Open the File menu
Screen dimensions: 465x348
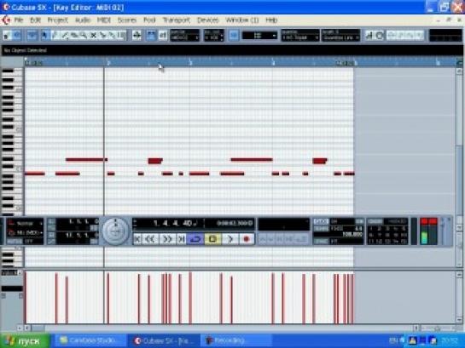19,20
